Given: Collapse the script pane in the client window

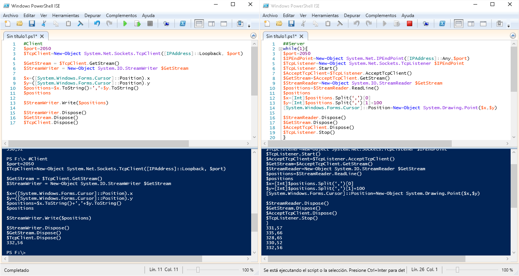Looking at the screenshot, I should [x=253, y=36].
